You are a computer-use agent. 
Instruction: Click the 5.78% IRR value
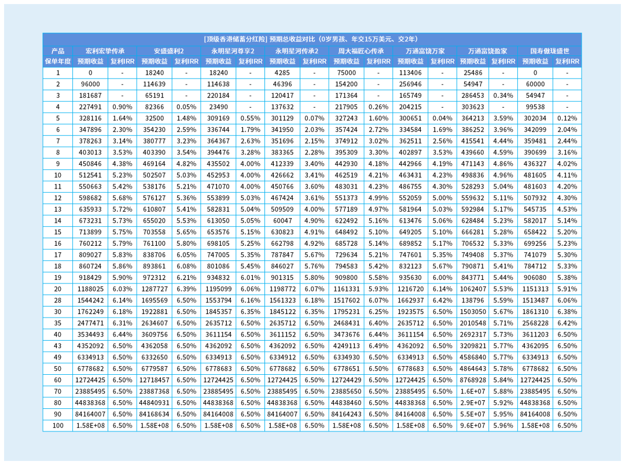tap(503, 368)
